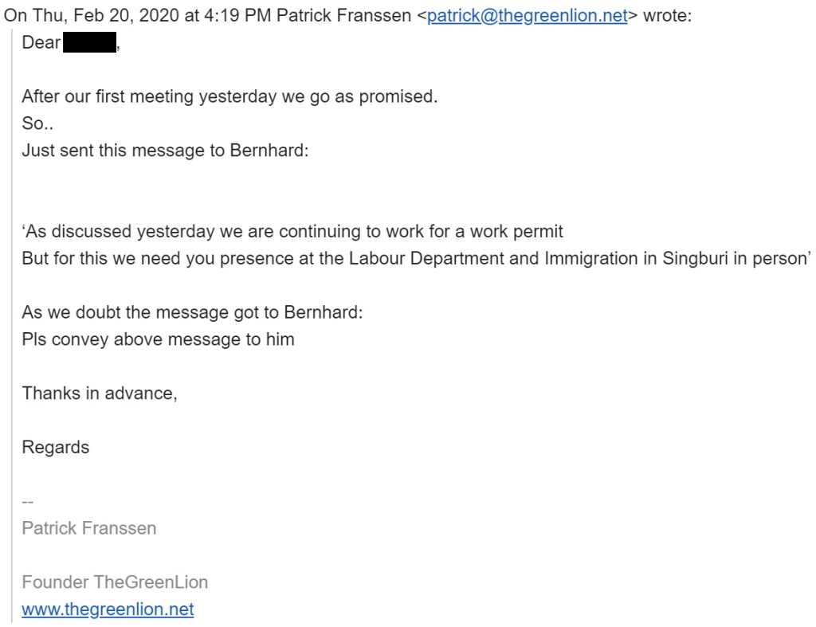
Task: Click the quoted line about the work permit
Action: point(292,232)
